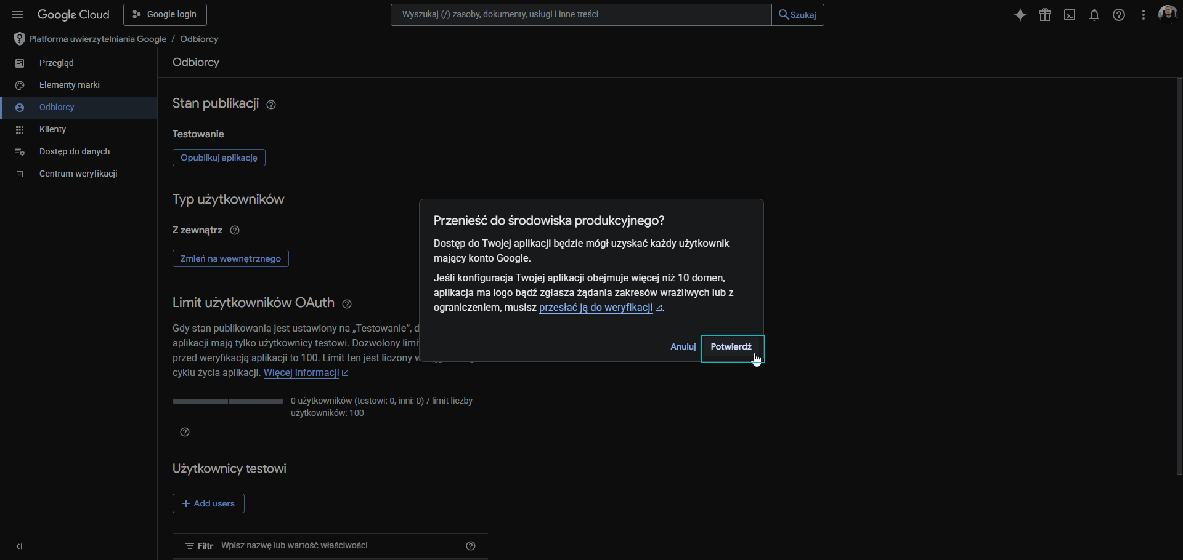Click the gift free trial icon
1183x560 pixels.
(1045, 15)
